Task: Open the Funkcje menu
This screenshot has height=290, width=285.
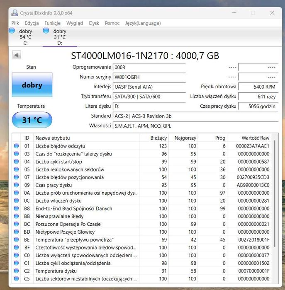Action: pos(52,23)
